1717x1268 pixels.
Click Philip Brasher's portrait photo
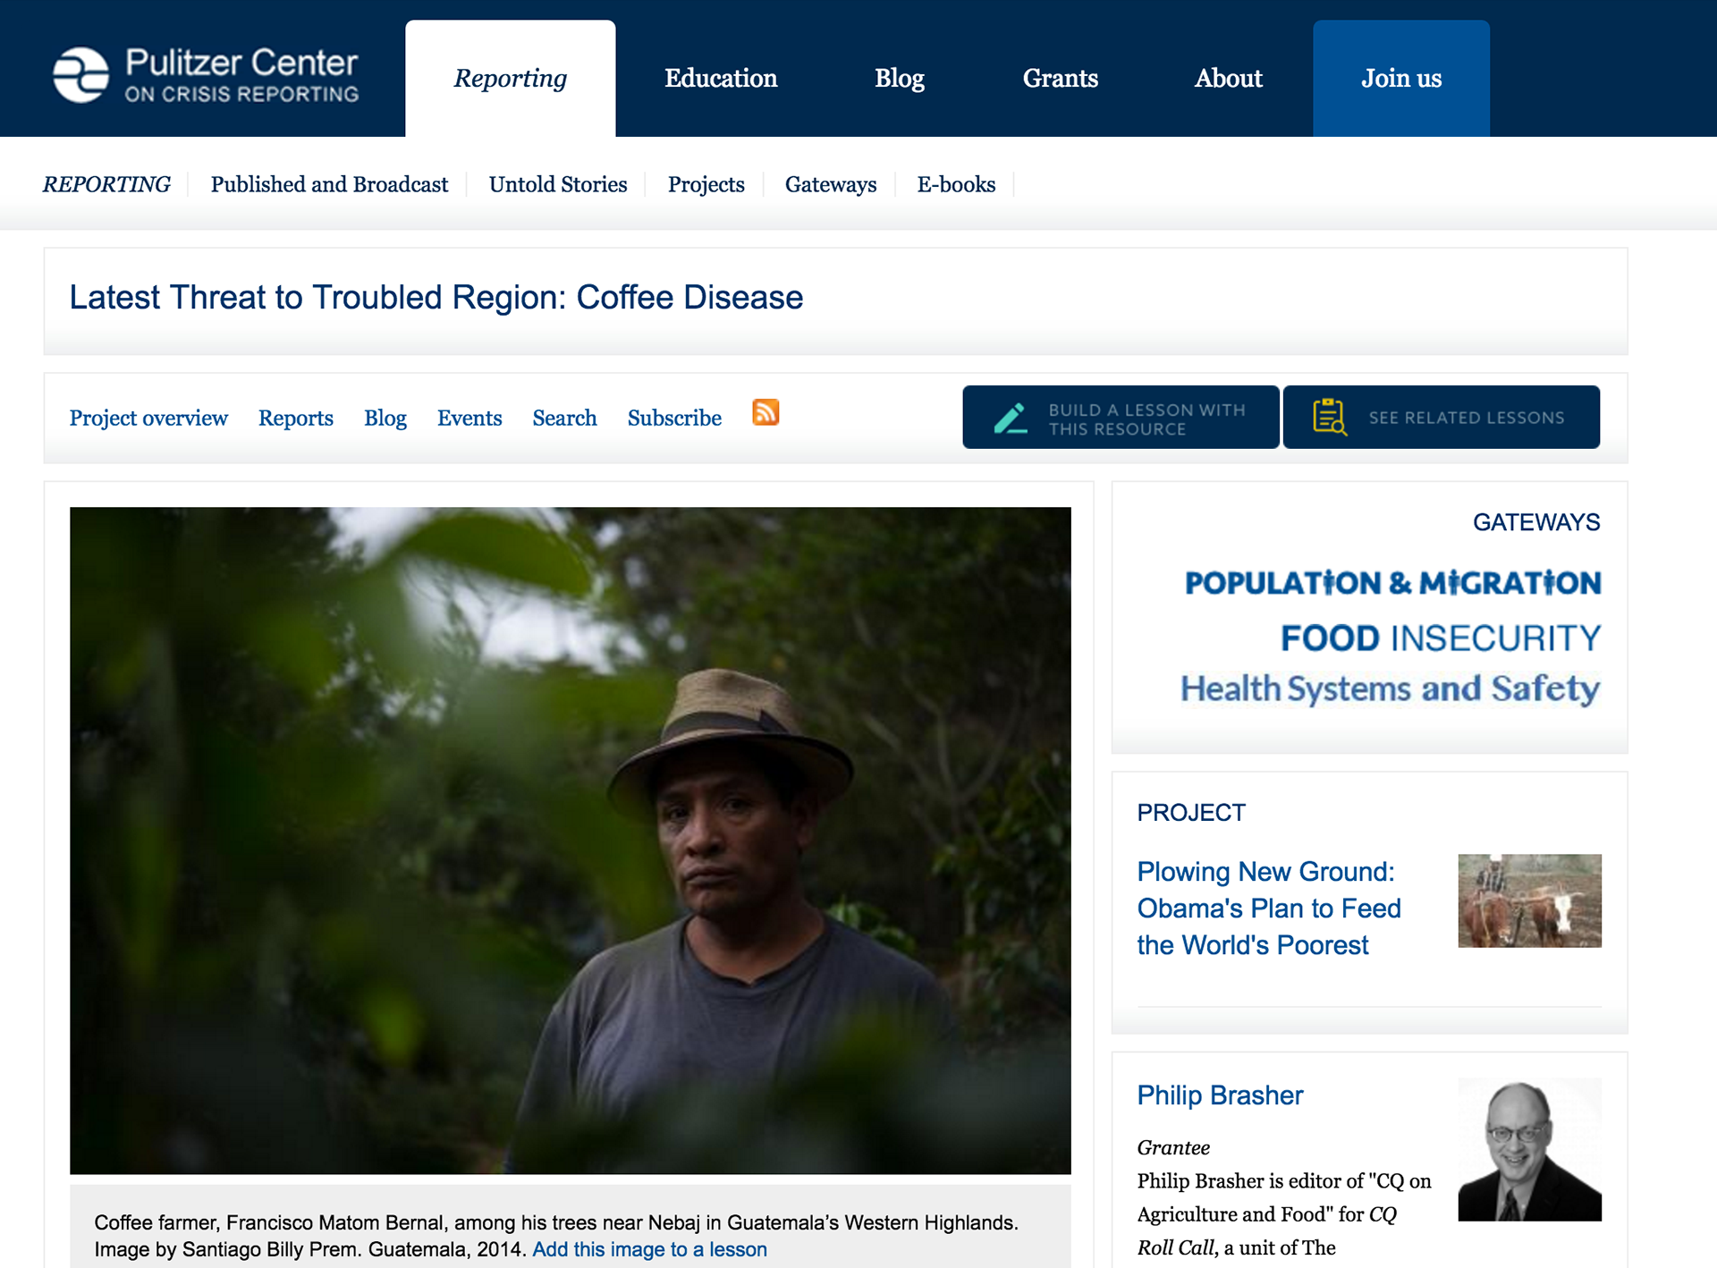tap(1529, 1150)
